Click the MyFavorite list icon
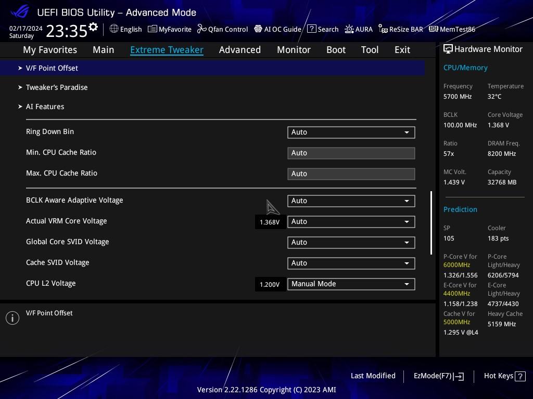Image resolution: width=533 pixels, height=399 pixels. tap(153, 29)
